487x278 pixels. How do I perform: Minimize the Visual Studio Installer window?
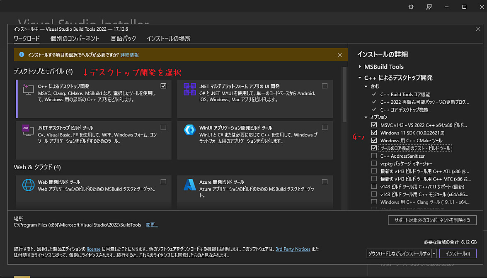(x=447, y=7)
